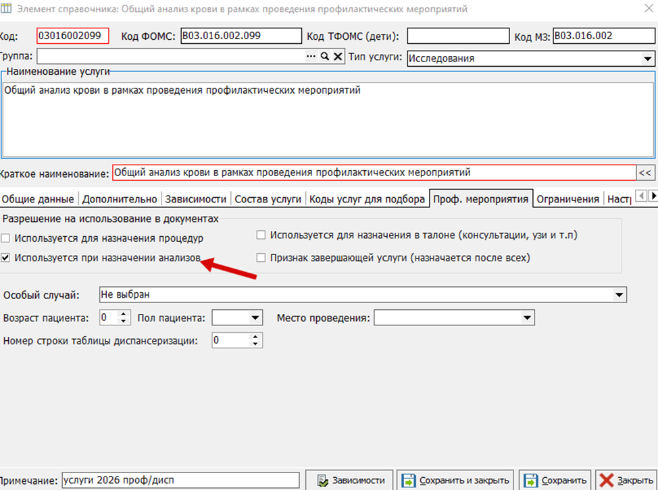Open the Место проведения dropdown
The height and width of the screenshot is (490, 658).
527,318
